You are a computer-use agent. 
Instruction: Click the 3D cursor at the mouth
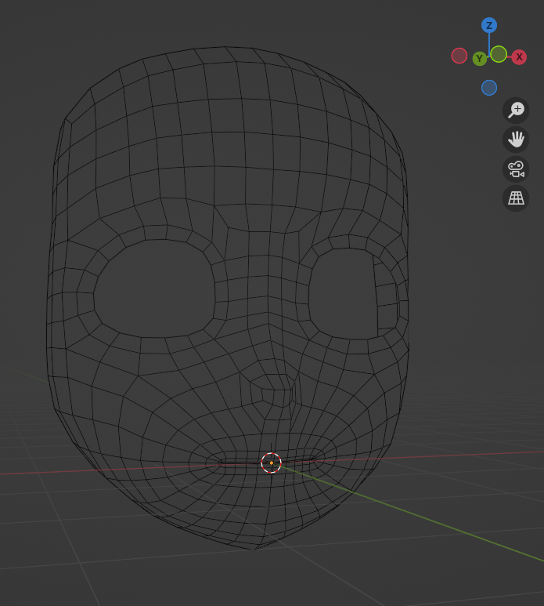tap(272, 463)
